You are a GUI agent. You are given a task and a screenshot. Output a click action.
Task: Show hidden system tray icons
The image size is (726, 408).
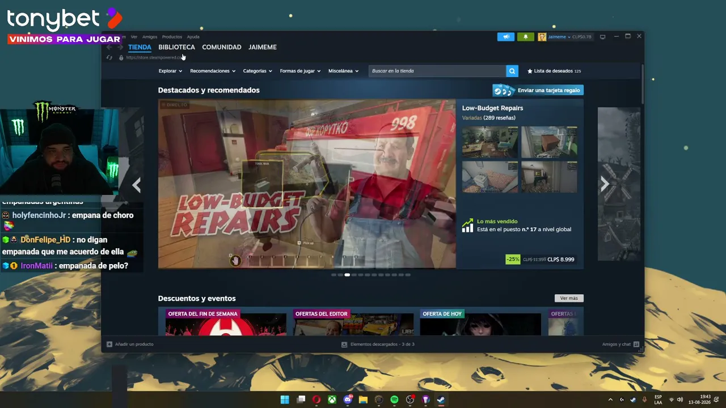pyautogui.click(x=610, y=399)
